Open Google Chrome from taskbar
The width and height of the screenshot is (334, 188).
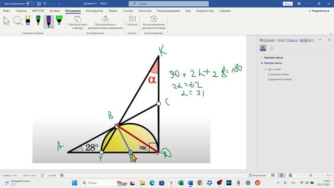(x=200, y=183)
